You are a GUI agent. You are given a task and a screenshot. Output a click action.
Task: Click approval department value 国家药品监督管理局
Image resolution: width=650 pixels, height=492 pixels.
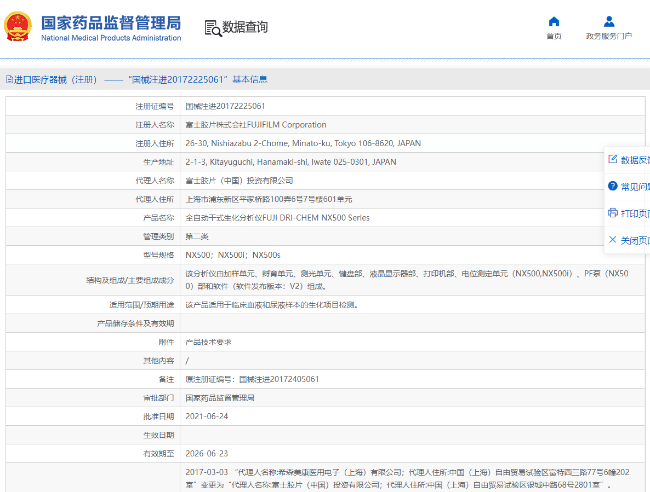[220, 398]
